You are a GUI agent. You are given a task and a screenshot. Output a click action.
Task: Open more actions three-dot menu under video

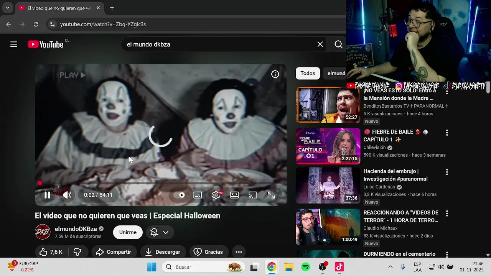pos(239,252)
